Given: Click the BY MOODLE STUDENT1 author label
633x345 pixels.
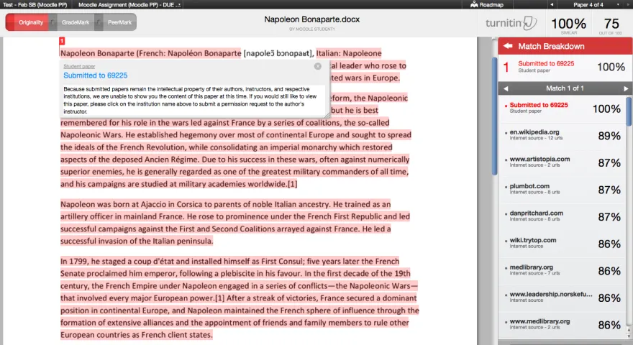Looking at the screenshot, I should click(x=311, y=29).
